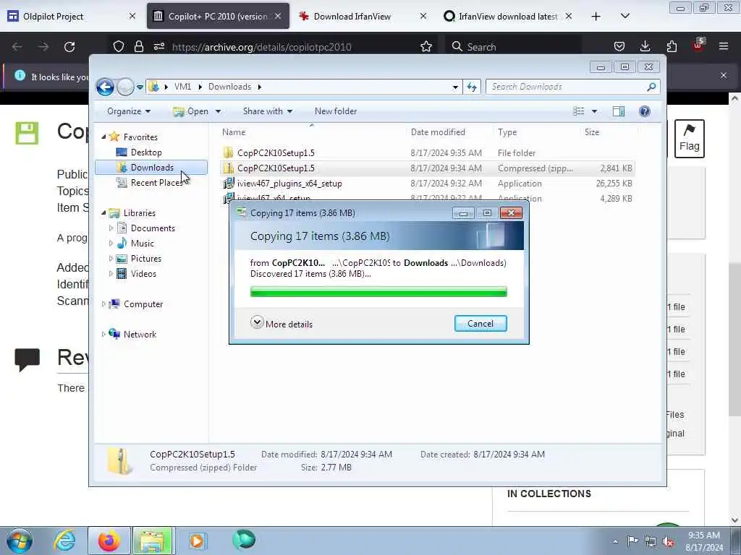Open Firefox Extensions puzzle icon

[x=671, y=47]
